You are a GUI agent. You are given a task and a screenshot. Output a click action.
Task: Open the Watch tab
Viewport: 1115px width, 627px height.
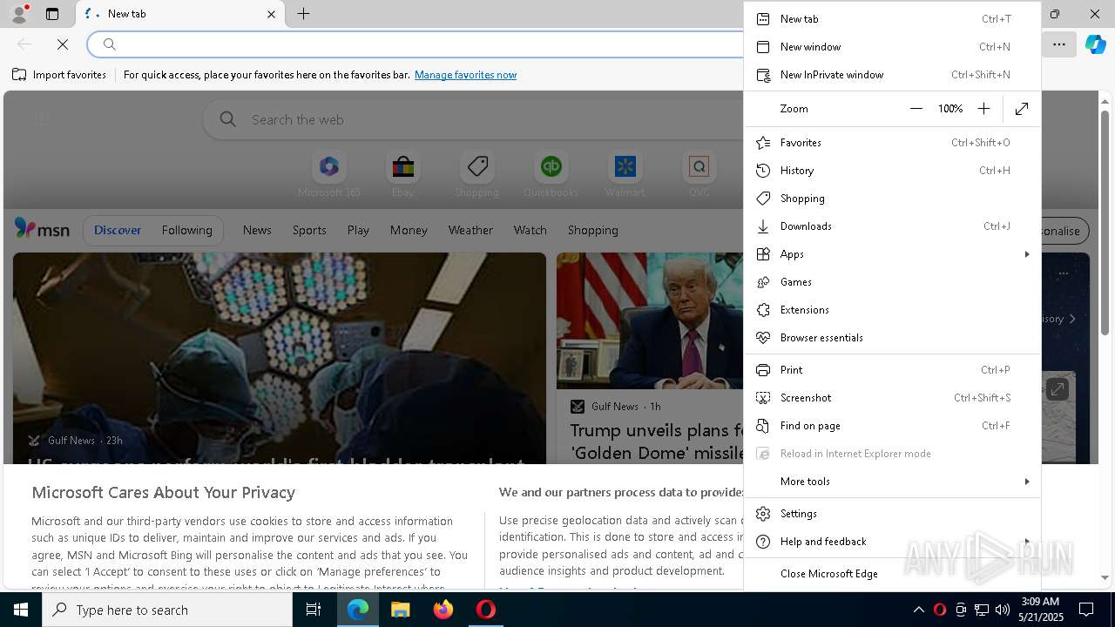click(530, 230)
